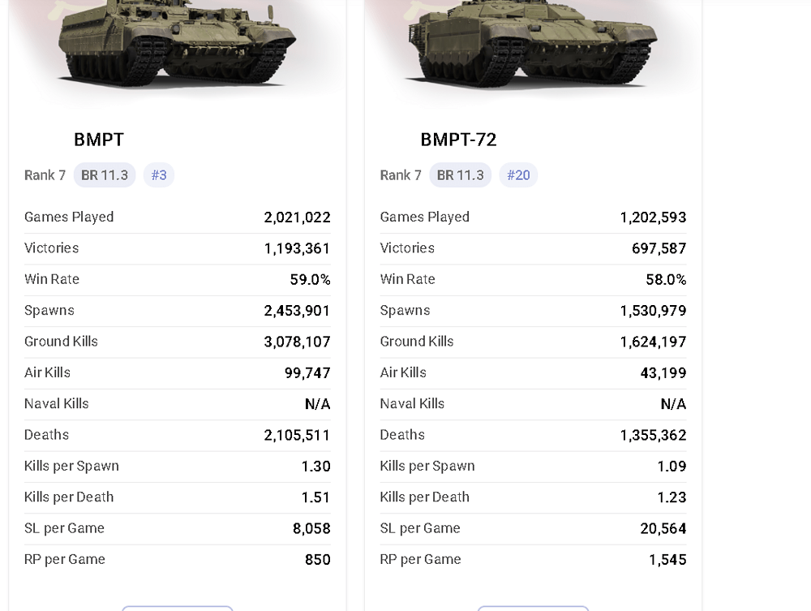Click BMPT-72 SL per Game value 20,564
The height and width of the screenshot is (611, 811).
click(663, 529)
